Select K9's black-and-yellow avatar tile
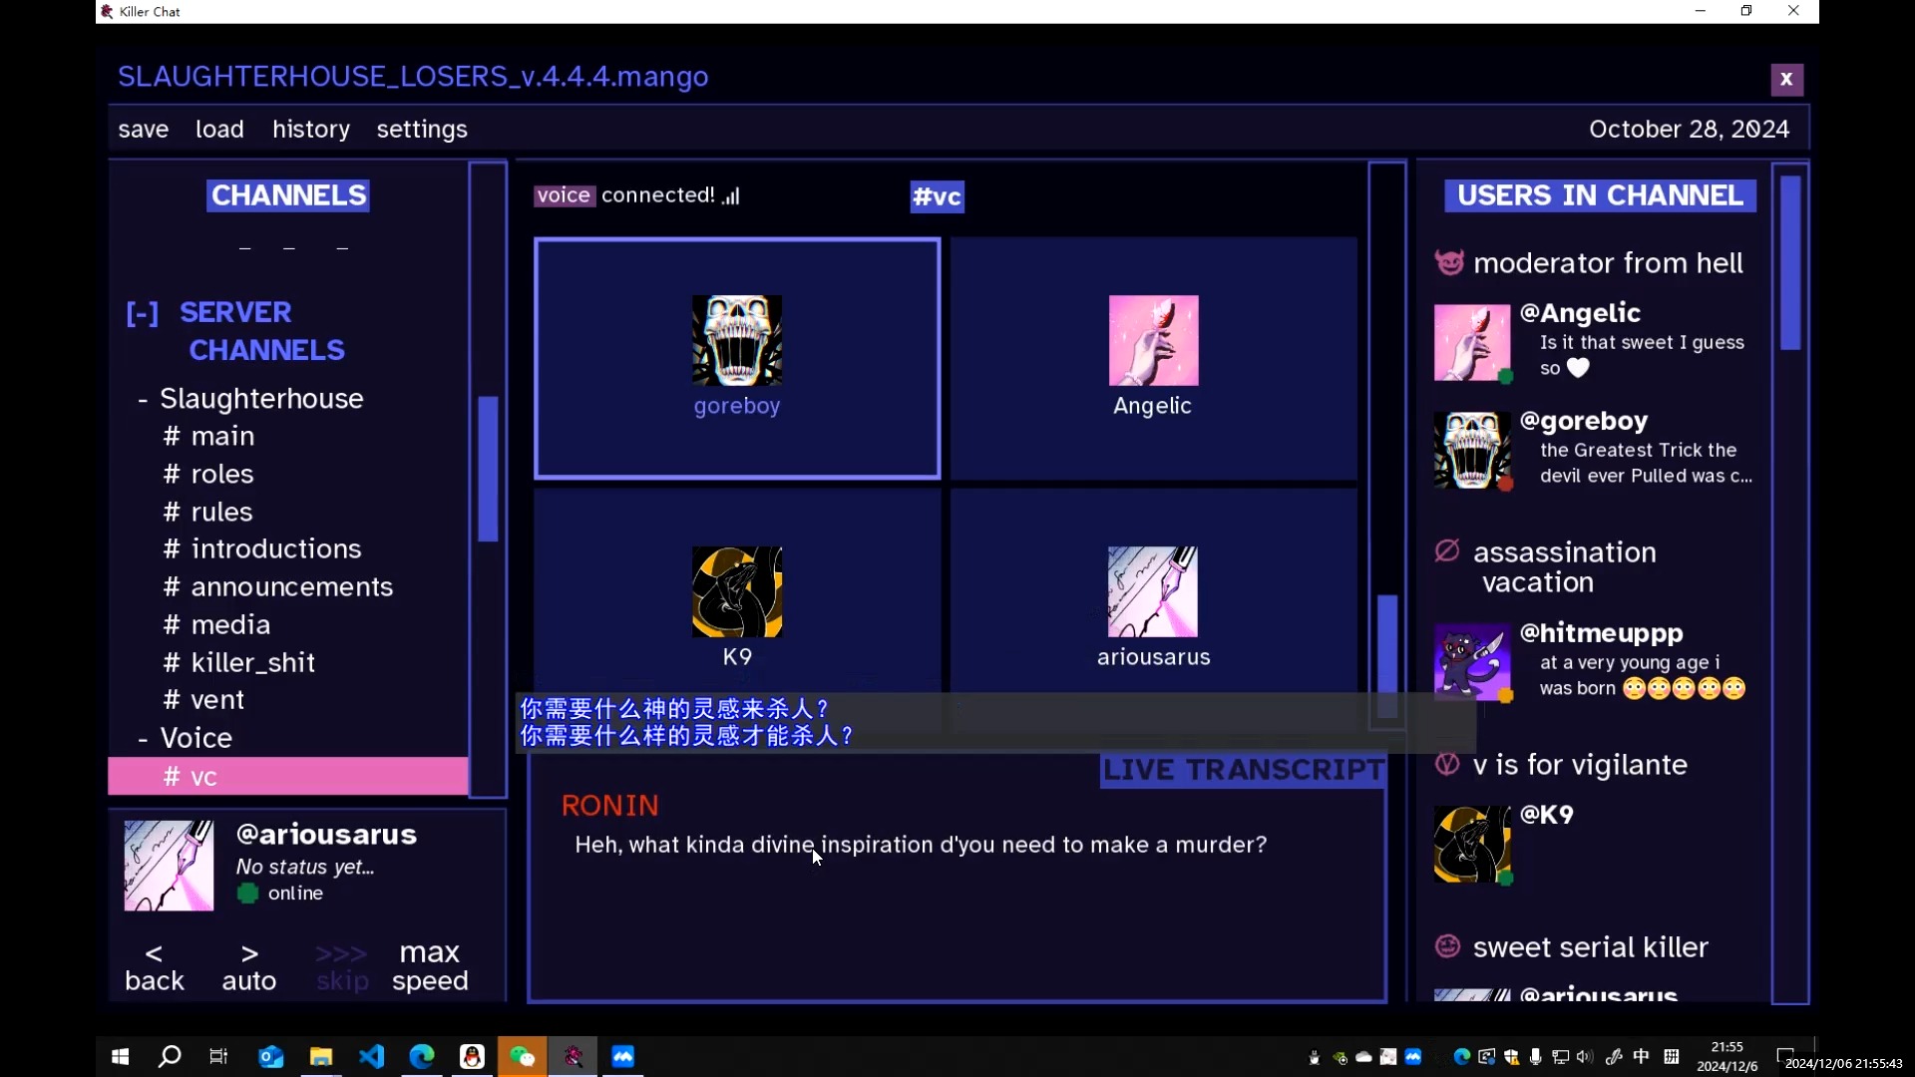This screenshot has height=1077, width=1915. click(x=737, y=591)
